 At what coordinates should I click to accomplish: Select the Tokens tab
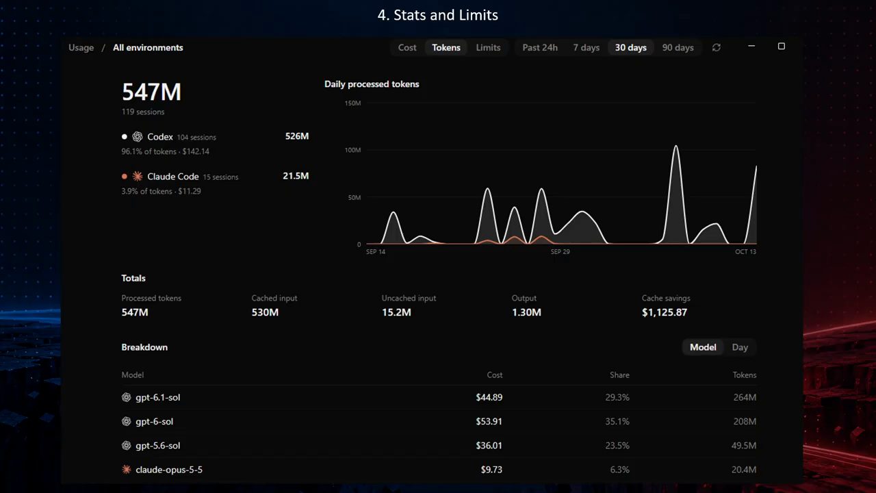(x=446, y=47)
